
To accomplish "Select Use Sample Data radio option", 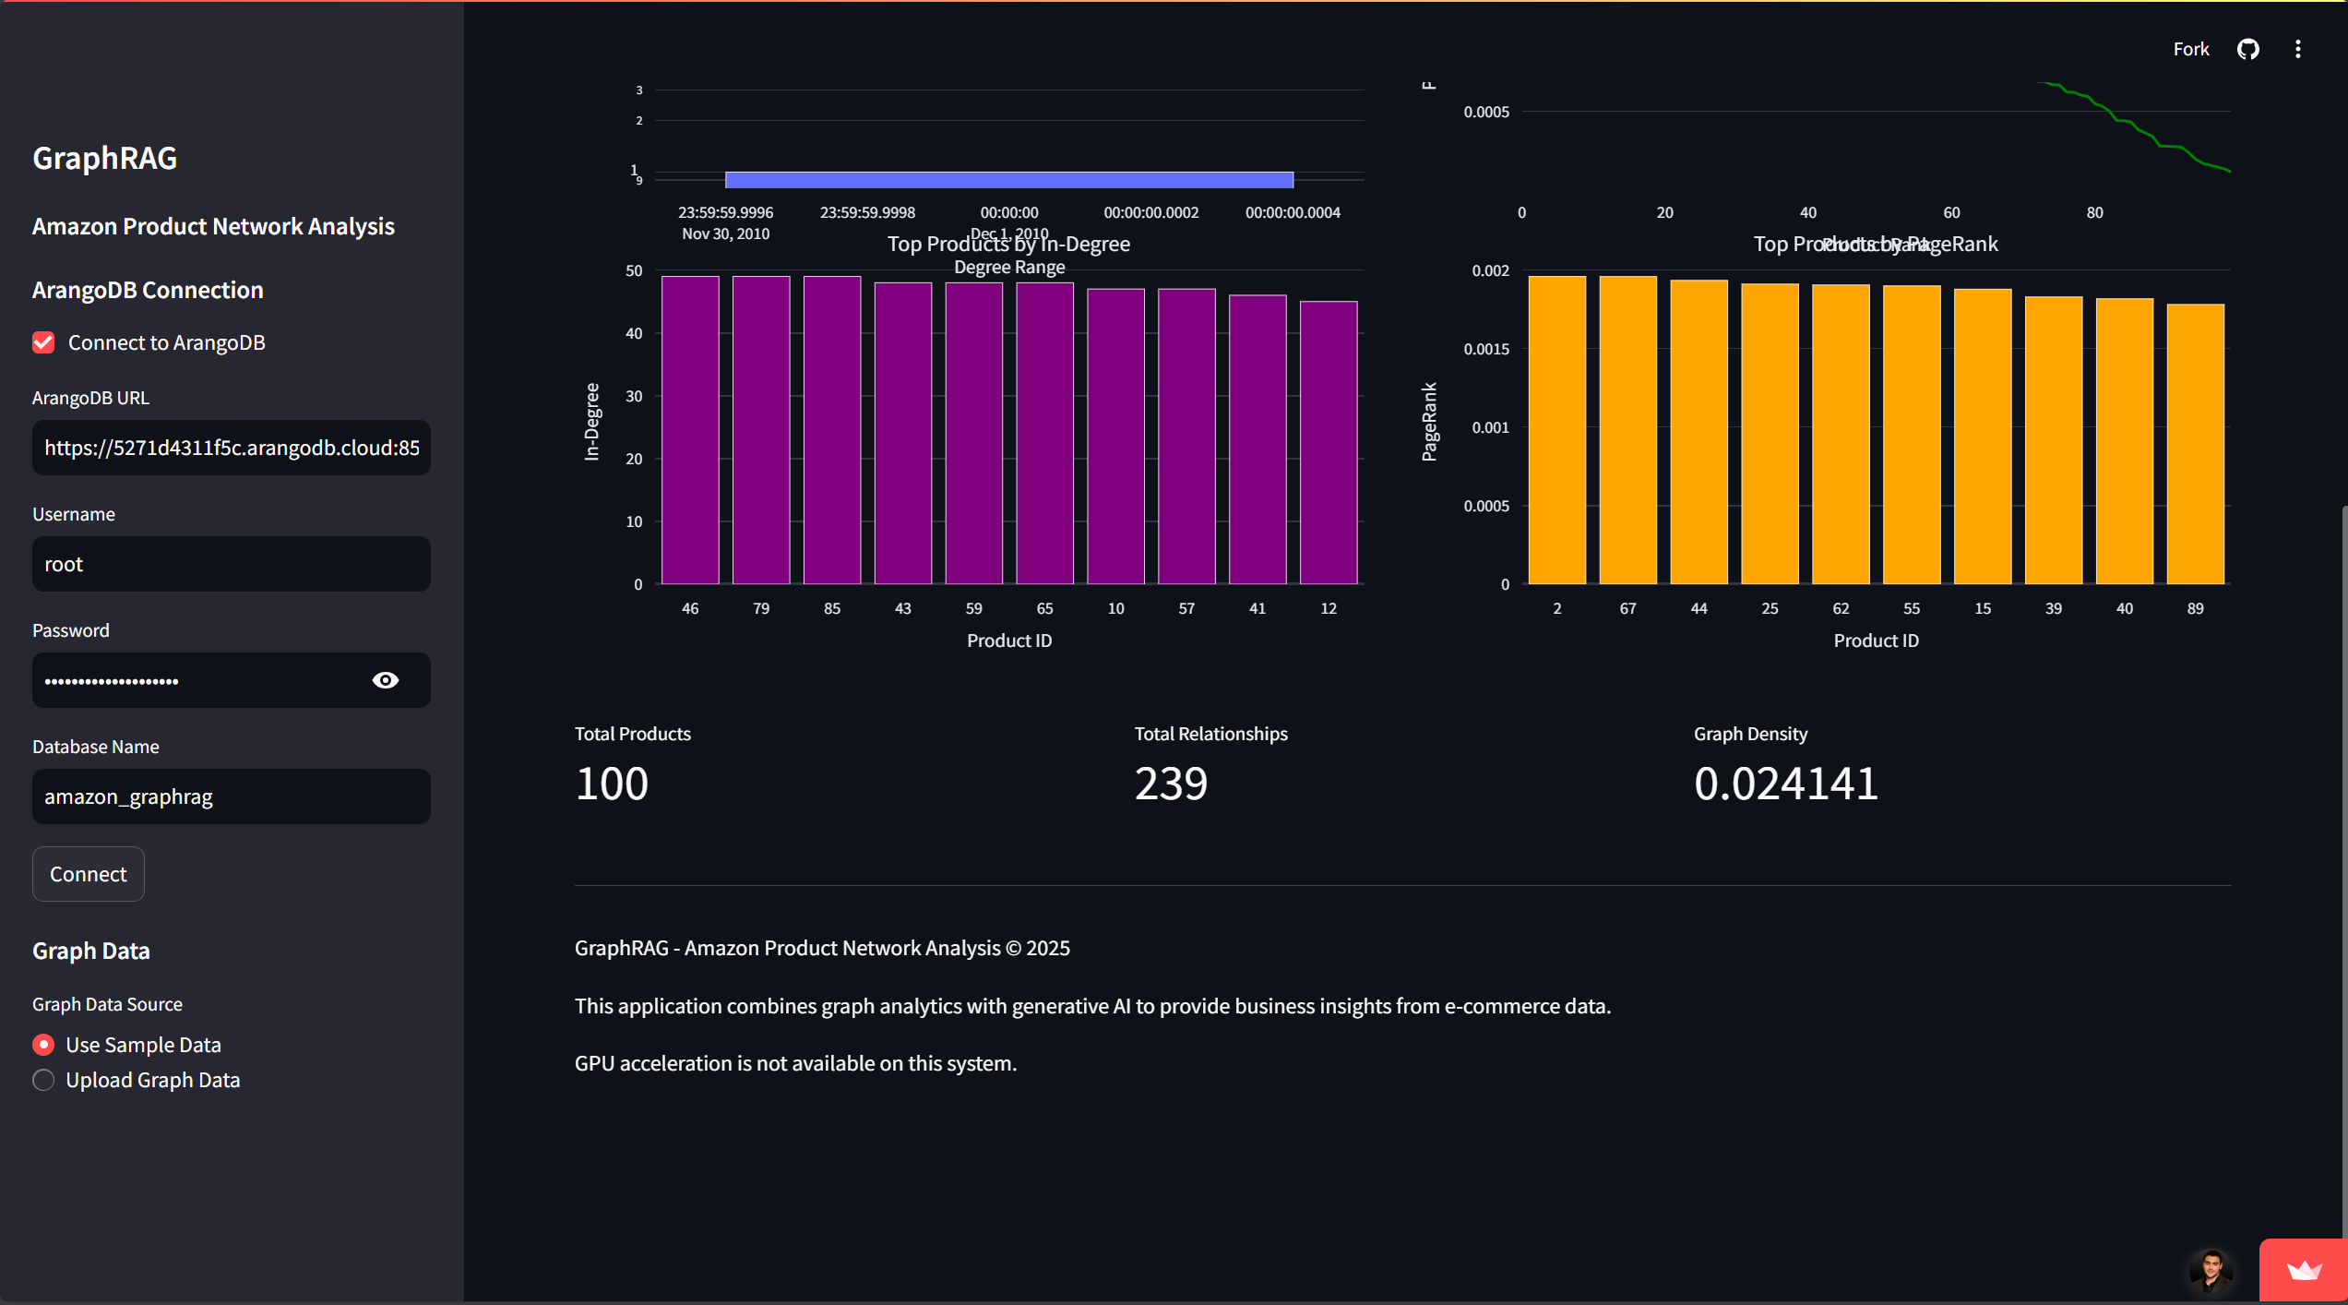I will (x=43, y=1045).
